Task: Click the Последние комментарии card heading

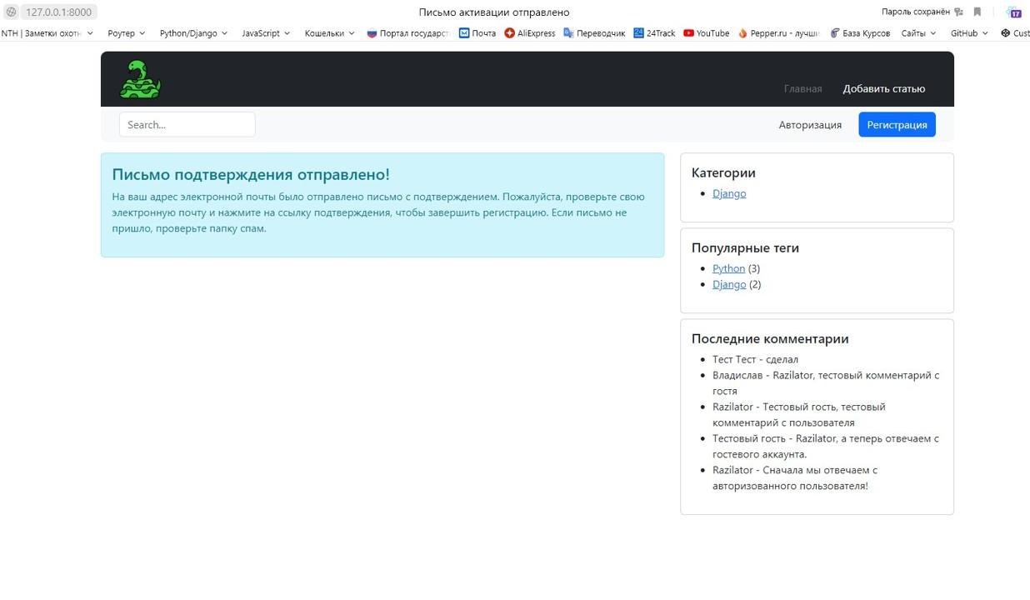Action: pyautogui.click(x=770, y=338)
